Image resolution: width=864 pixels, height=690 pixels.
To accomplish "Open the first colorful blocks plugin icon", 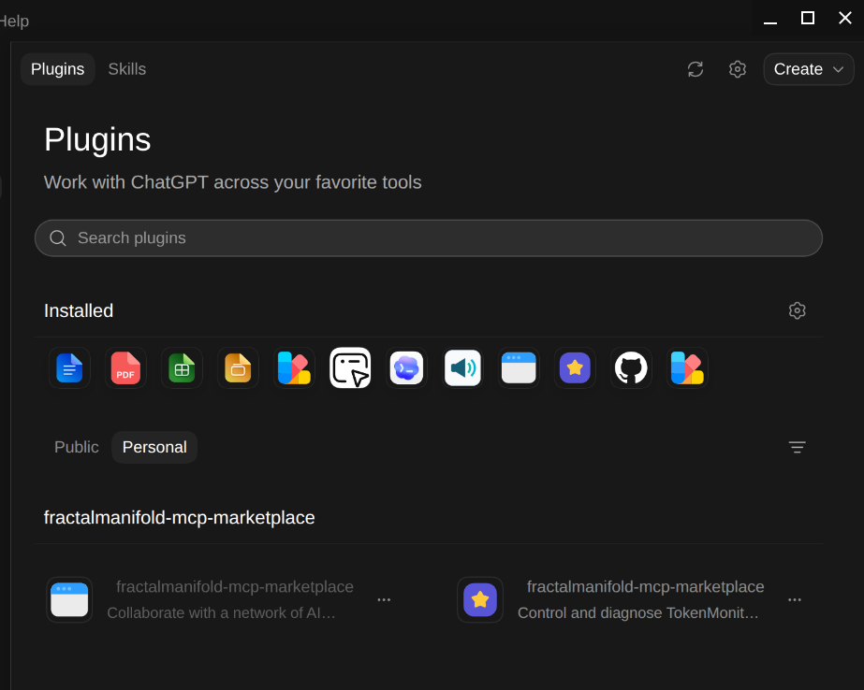I will tap(294, 367).
